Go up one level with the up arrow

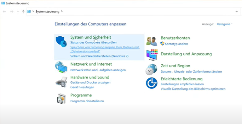pyautogui.click(x=23, y=12)
